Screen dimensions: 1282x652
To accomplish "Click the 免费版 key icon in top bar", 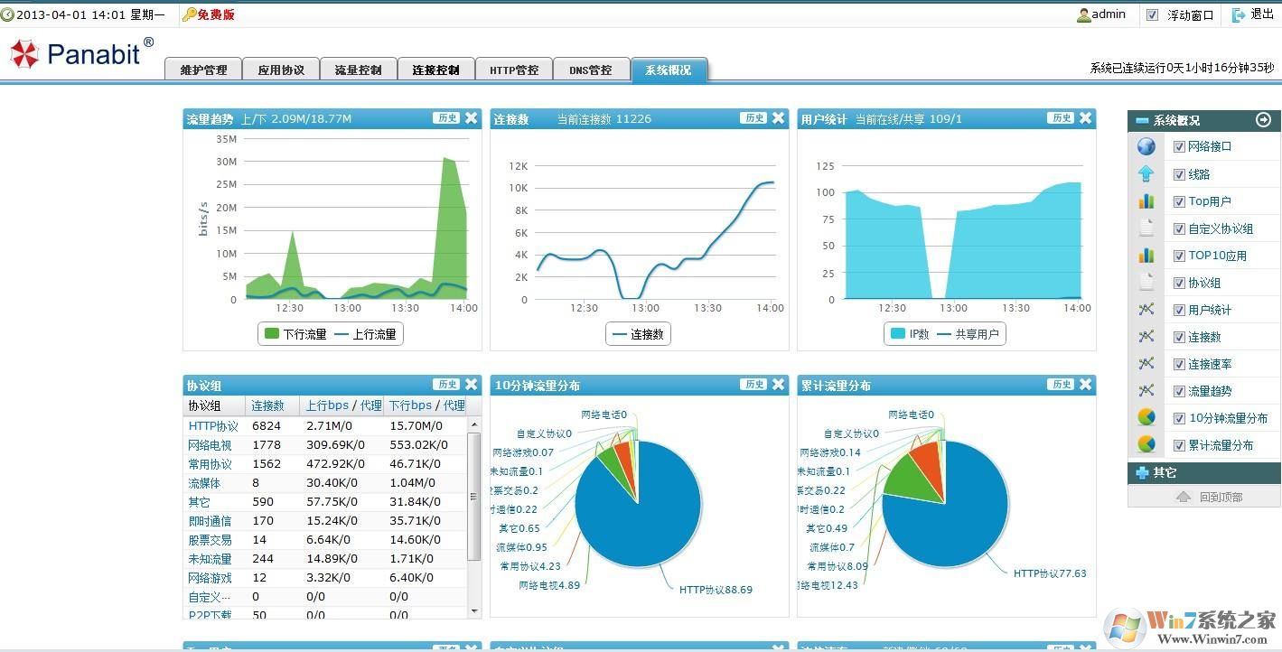I will [187, 14].
